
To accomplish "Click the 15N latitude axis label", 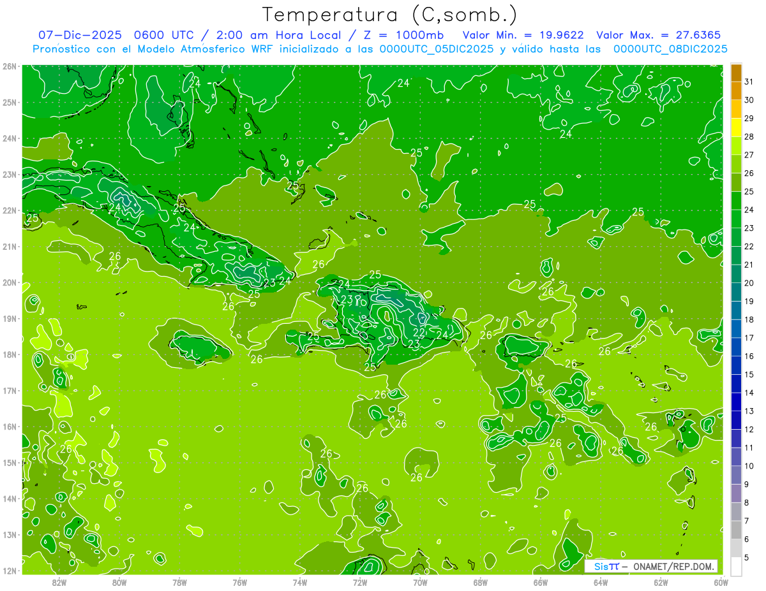I will point(10,463).
